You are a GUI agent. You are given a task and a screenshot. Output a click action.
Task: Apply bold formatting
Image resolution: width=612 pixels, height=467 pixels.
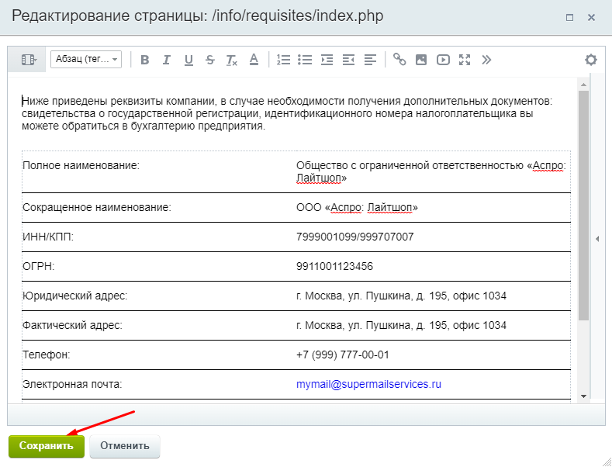[x=145, y=60]
